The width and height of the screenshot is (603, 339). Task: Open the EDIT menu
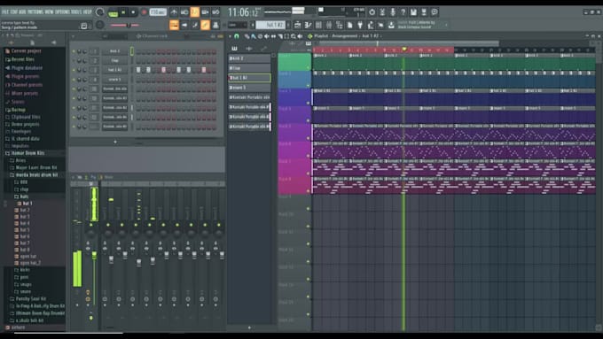13,12
